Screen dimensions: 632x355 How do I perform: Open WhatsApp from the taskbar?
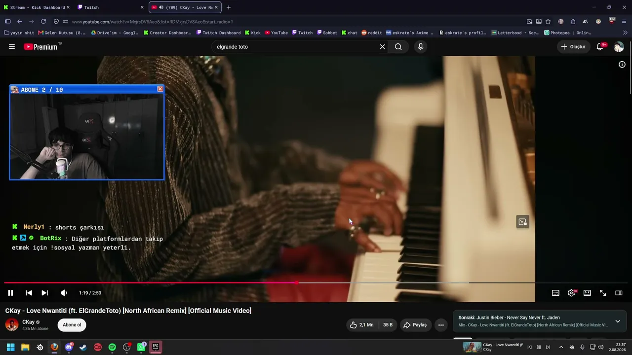[141, 347]
